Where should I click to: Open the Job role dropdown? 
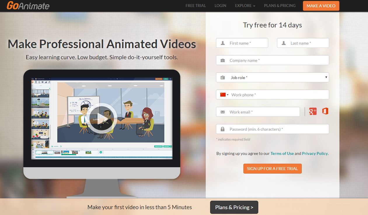273,77
